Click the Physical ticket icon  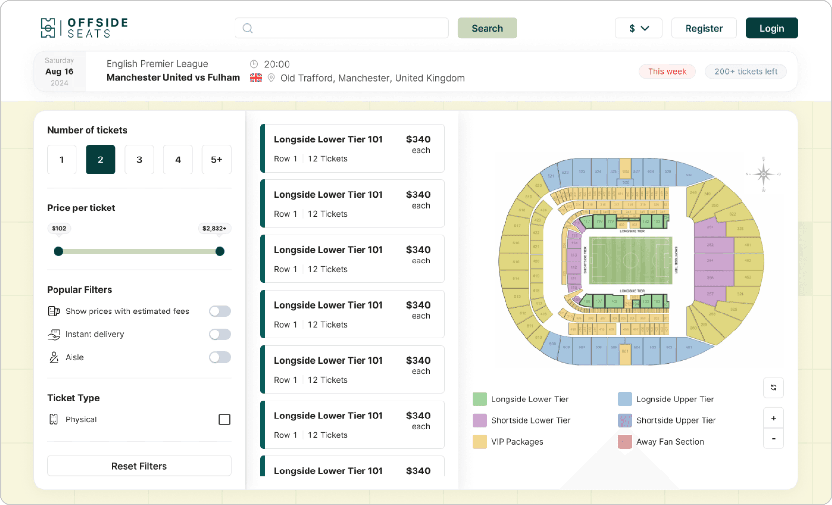tap(54, 419)
